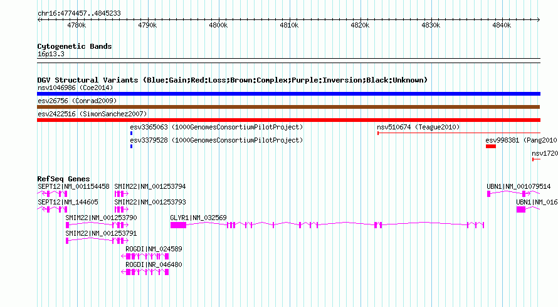
Task: Open the nsv1046986 (Coe2014) label
Action: click(75, 88)
